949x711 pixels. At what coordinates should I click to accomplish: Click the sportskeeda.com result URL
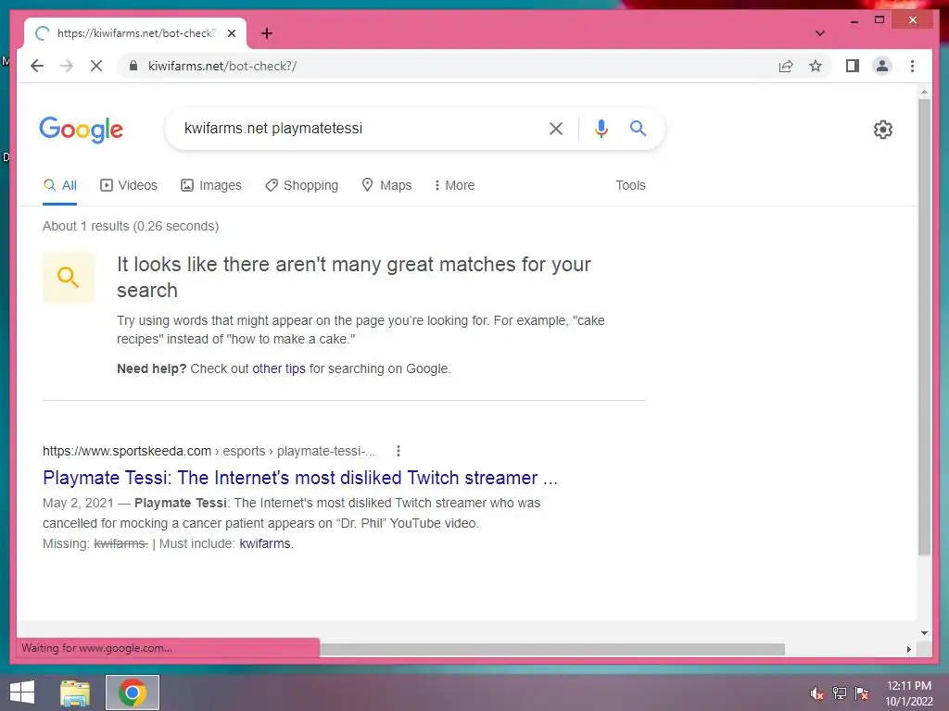coord(209,451)
